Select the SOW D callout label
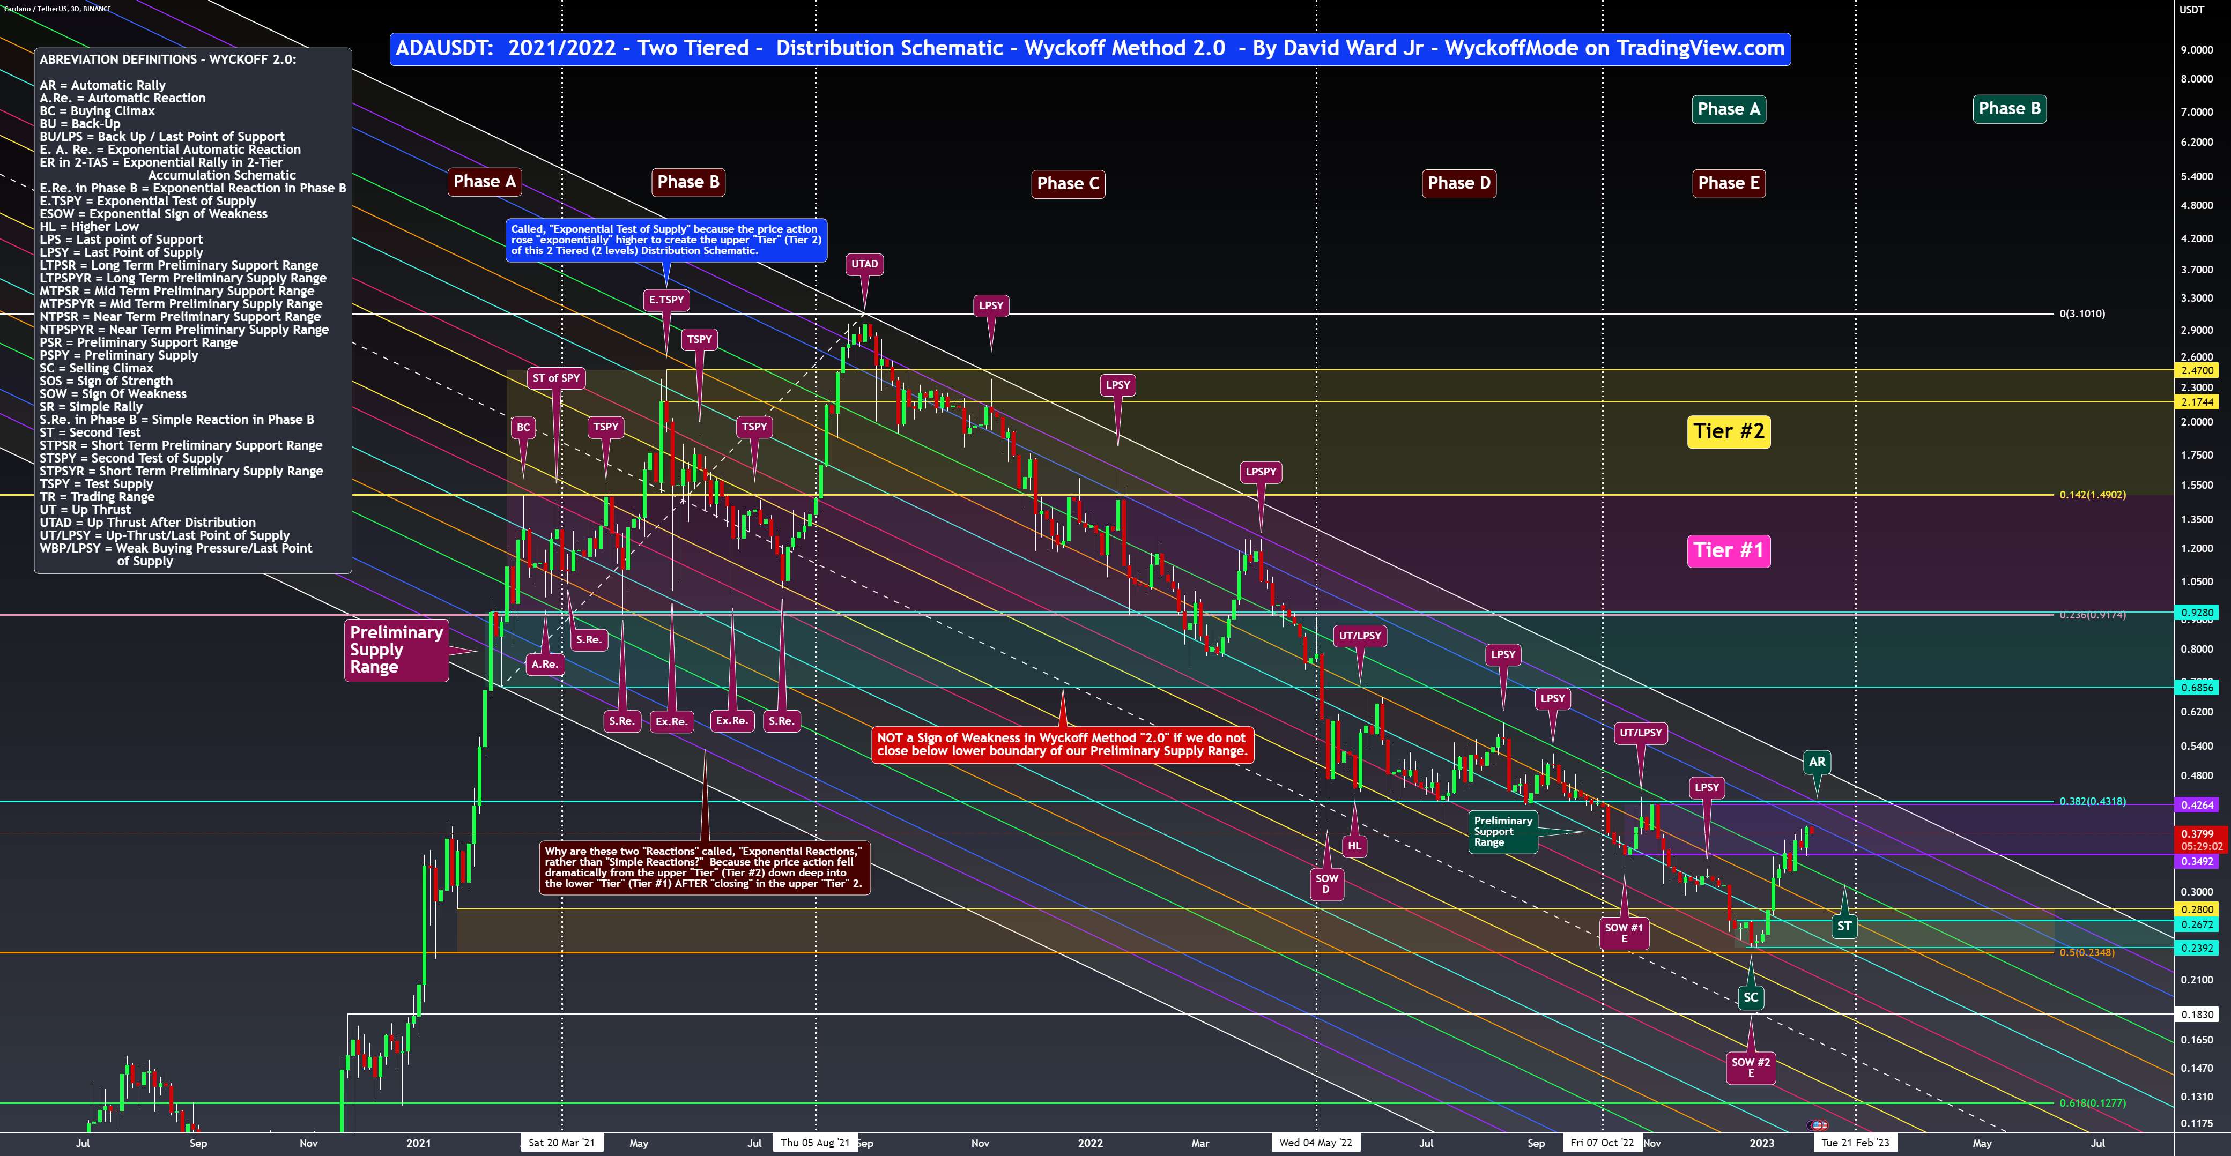The height and width of the screenshot is (1156, 2231). 1326,884
